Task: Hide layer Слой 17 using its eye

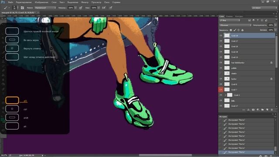Action: (221, 106)
